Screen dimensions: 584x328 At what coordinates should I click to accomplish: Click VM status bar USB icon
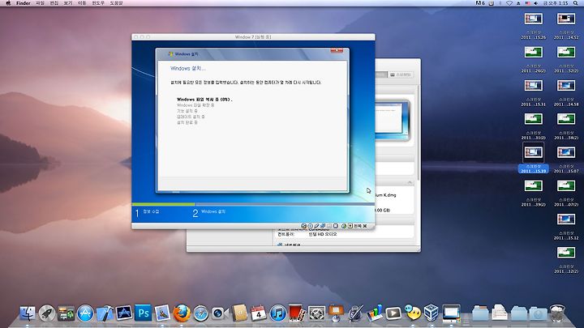pos(316,226)
